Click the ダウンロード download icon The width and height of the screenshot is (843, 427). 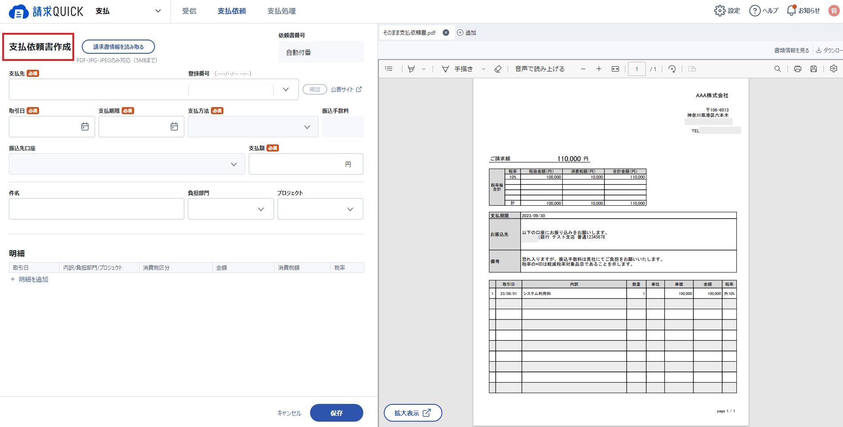click(819, 50)
